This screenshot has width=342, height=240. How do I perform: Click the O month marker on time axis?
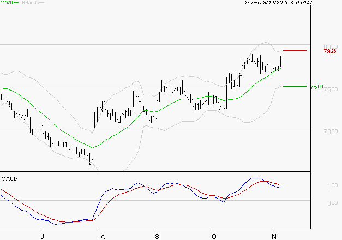(214, 236)
